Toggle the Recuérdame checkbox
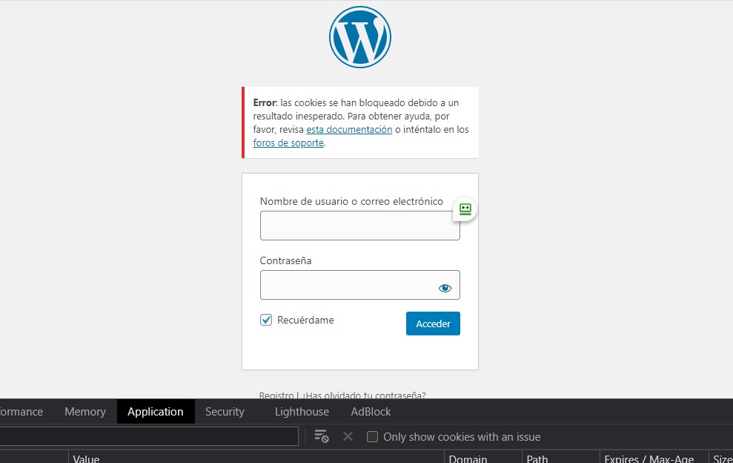733x463 pixels. coord(266,320)
